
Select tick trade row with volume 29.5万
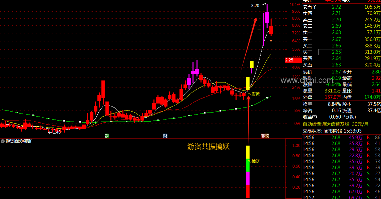(x=341, y=149)
